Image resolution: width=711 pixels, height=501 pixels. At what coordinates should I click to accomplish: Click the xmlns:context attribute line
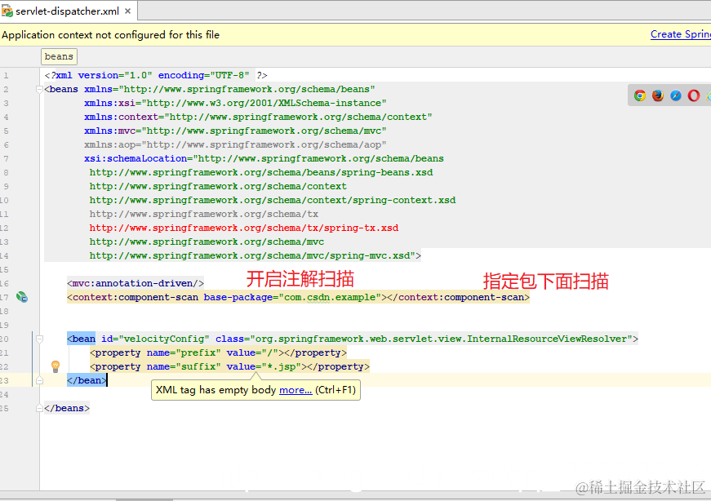[258, 117]
